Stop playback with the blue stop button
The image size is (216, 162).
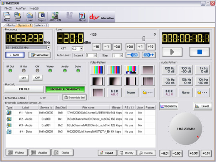[200, 52]
